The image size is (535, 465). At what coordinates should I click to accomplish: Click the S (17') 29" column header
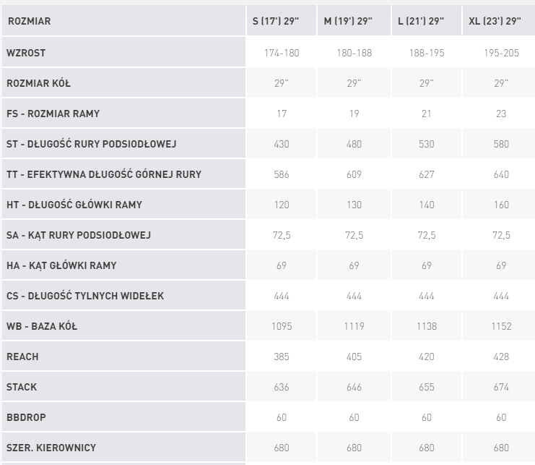(277, 22)
